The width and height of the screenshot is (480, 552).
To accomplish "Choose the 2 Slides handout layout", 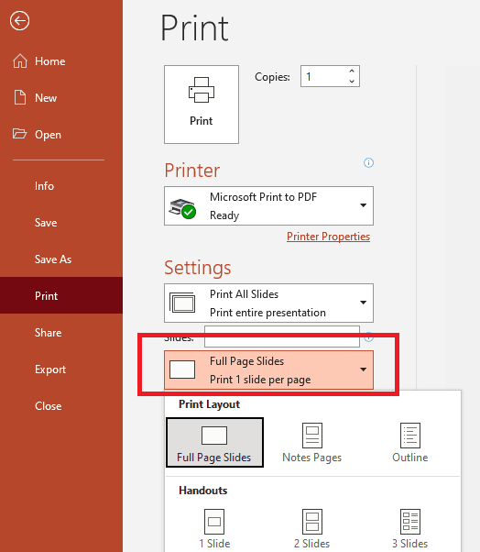I will [x=312, y=529].
